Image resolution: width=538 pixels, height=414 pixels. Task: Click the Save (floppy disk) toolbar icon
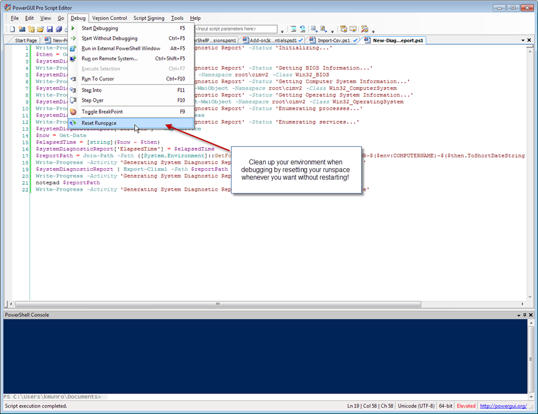pos(50,29)
